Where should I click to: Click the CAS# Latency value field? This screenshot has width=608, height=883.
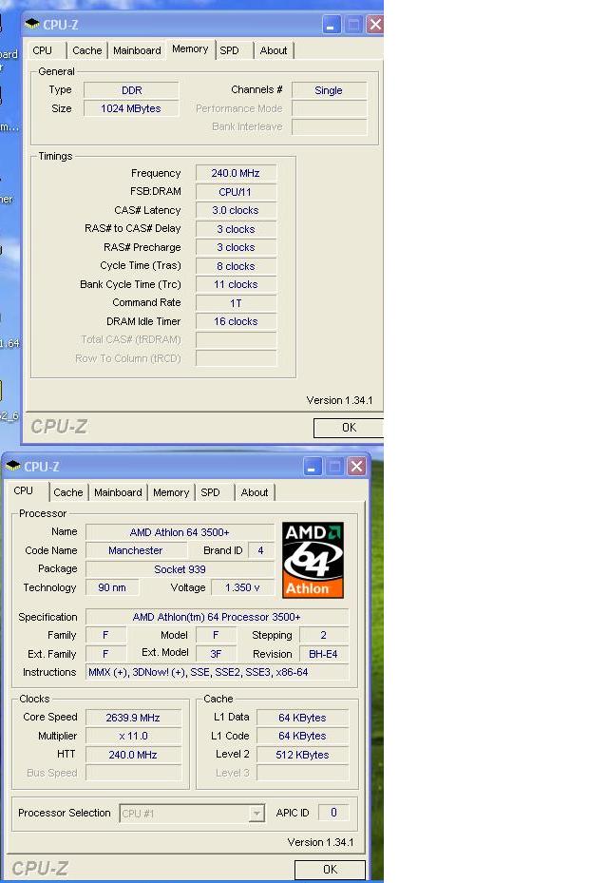pyautogui.click(x=236, y=210)
